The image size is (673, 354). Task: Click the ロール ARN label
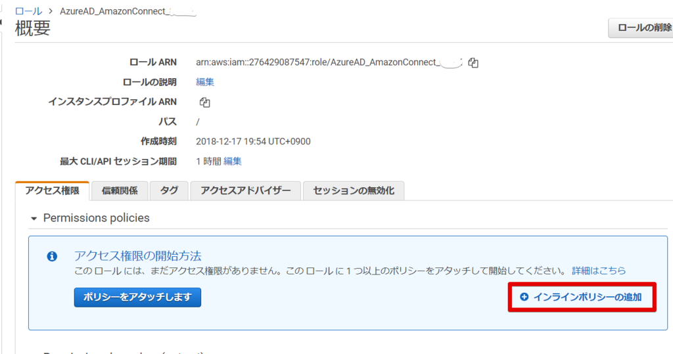click(152, 62)
